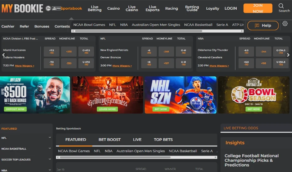Go to the Racing section

click(x=172, y=8)
